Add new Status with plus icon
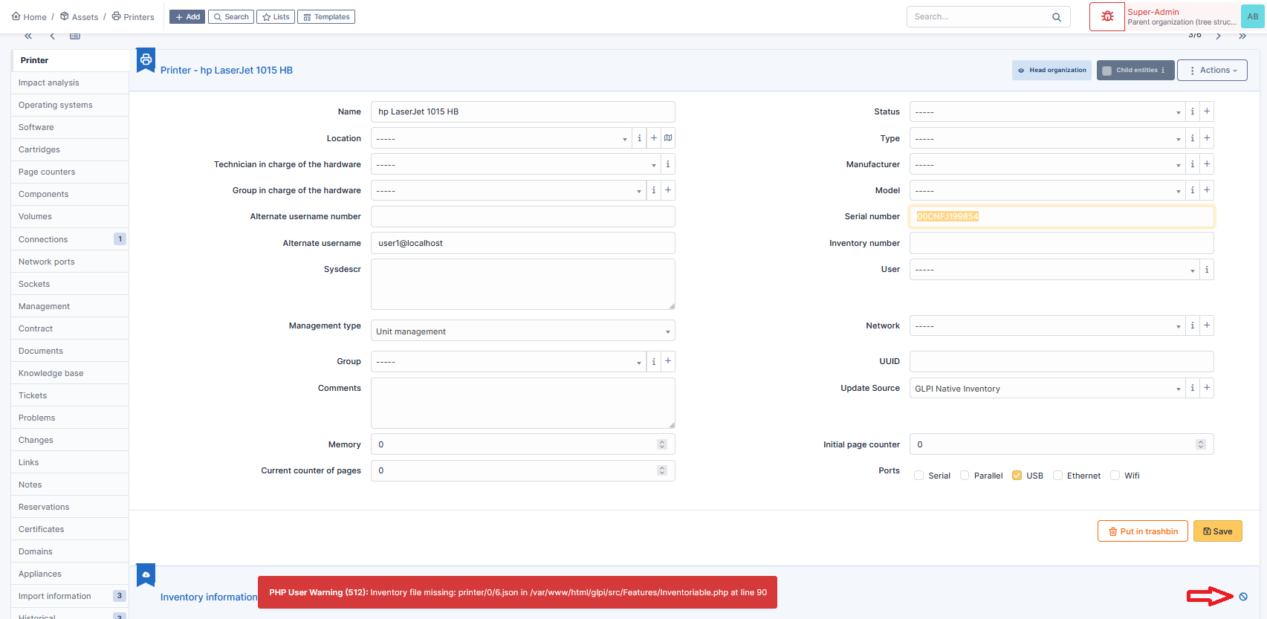Viewport: 1267px width, 619px height. point(1207,111)
